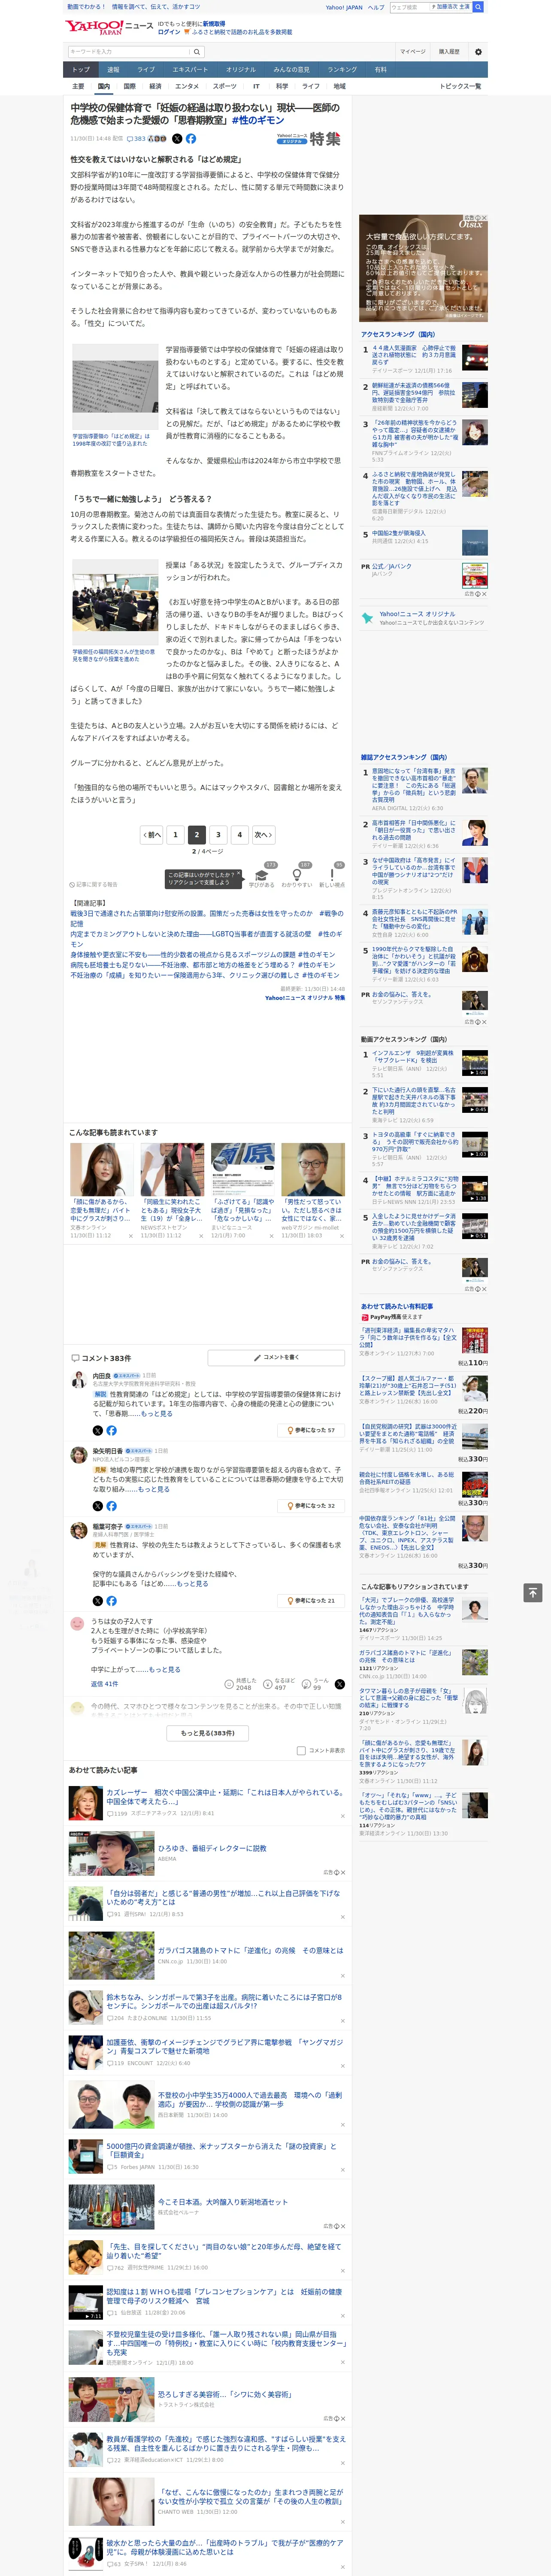The height and width of the screenshot is (2576, 551).
Task: Open the ガラパゴス諸島のトマト article
Action: 250,1951
